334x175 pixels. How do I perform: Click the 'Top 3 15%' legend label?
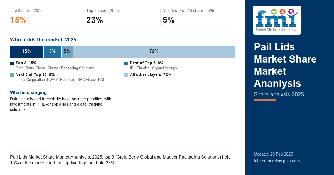pos(26,63)
